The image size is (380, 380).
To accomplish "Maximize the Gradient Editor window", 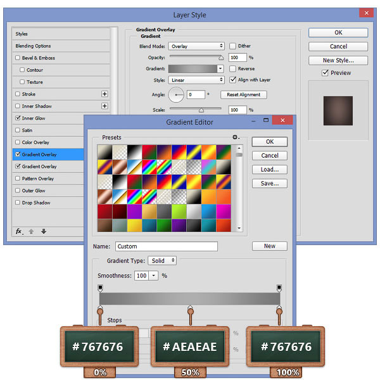I will tap(266, 120).
